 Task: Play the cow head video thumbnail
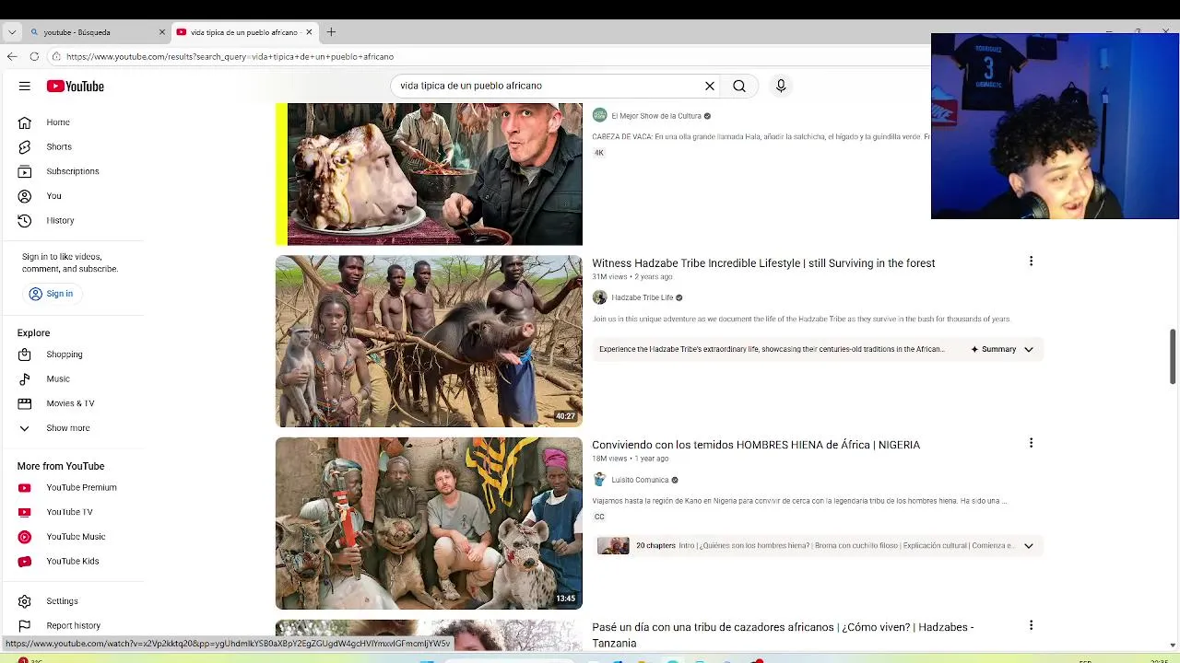(429, 174)
